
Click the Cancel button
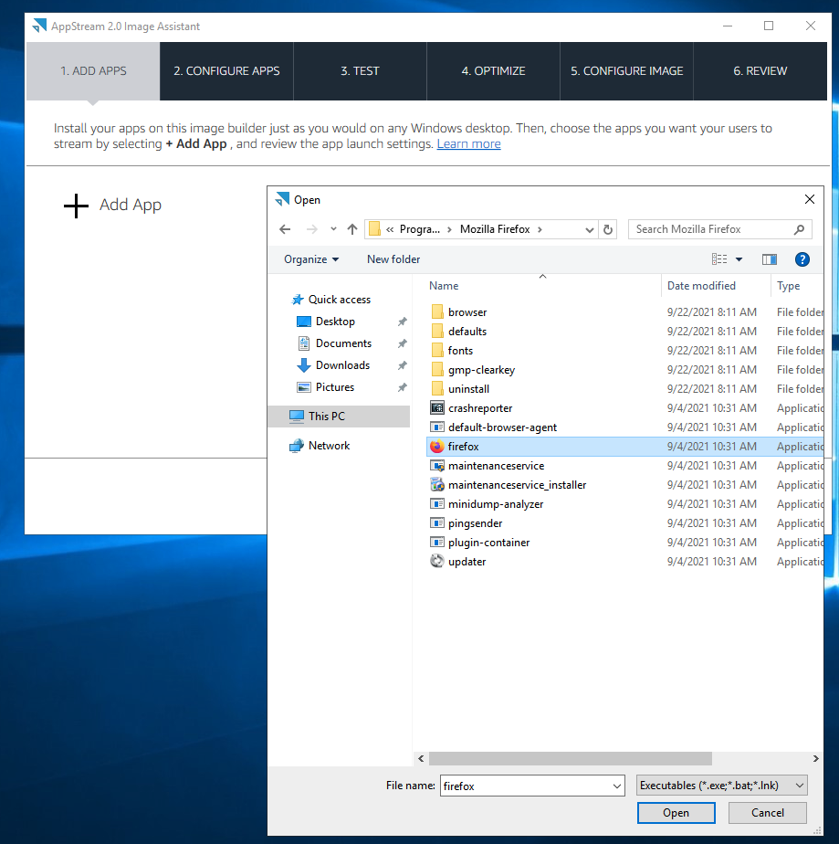[768, 813]
